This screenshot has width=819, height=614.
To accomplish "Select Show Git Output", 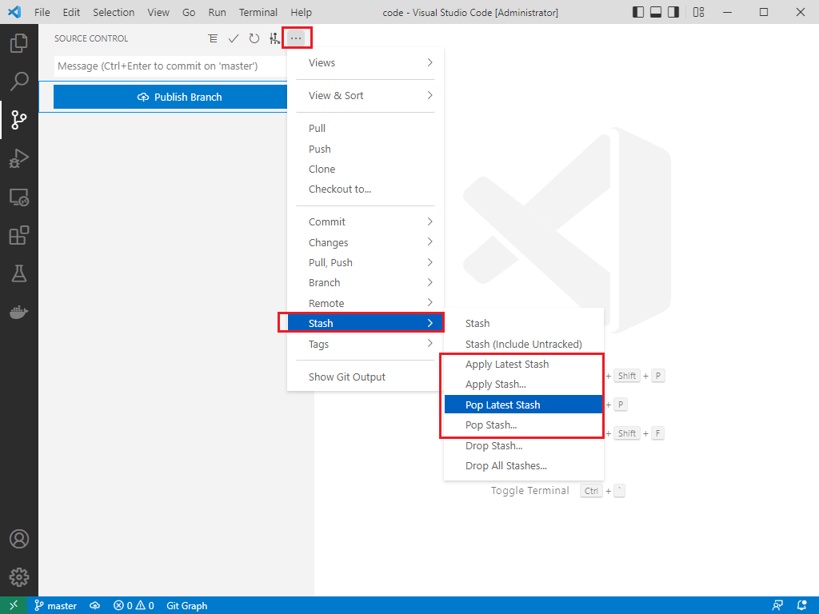I will tap(365, 377).
